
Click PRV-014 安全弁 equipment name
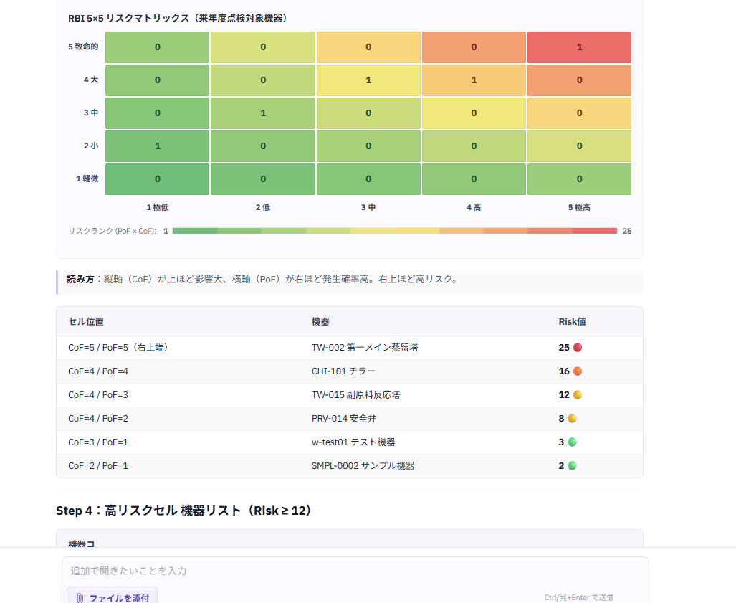[x=343, y=419]
